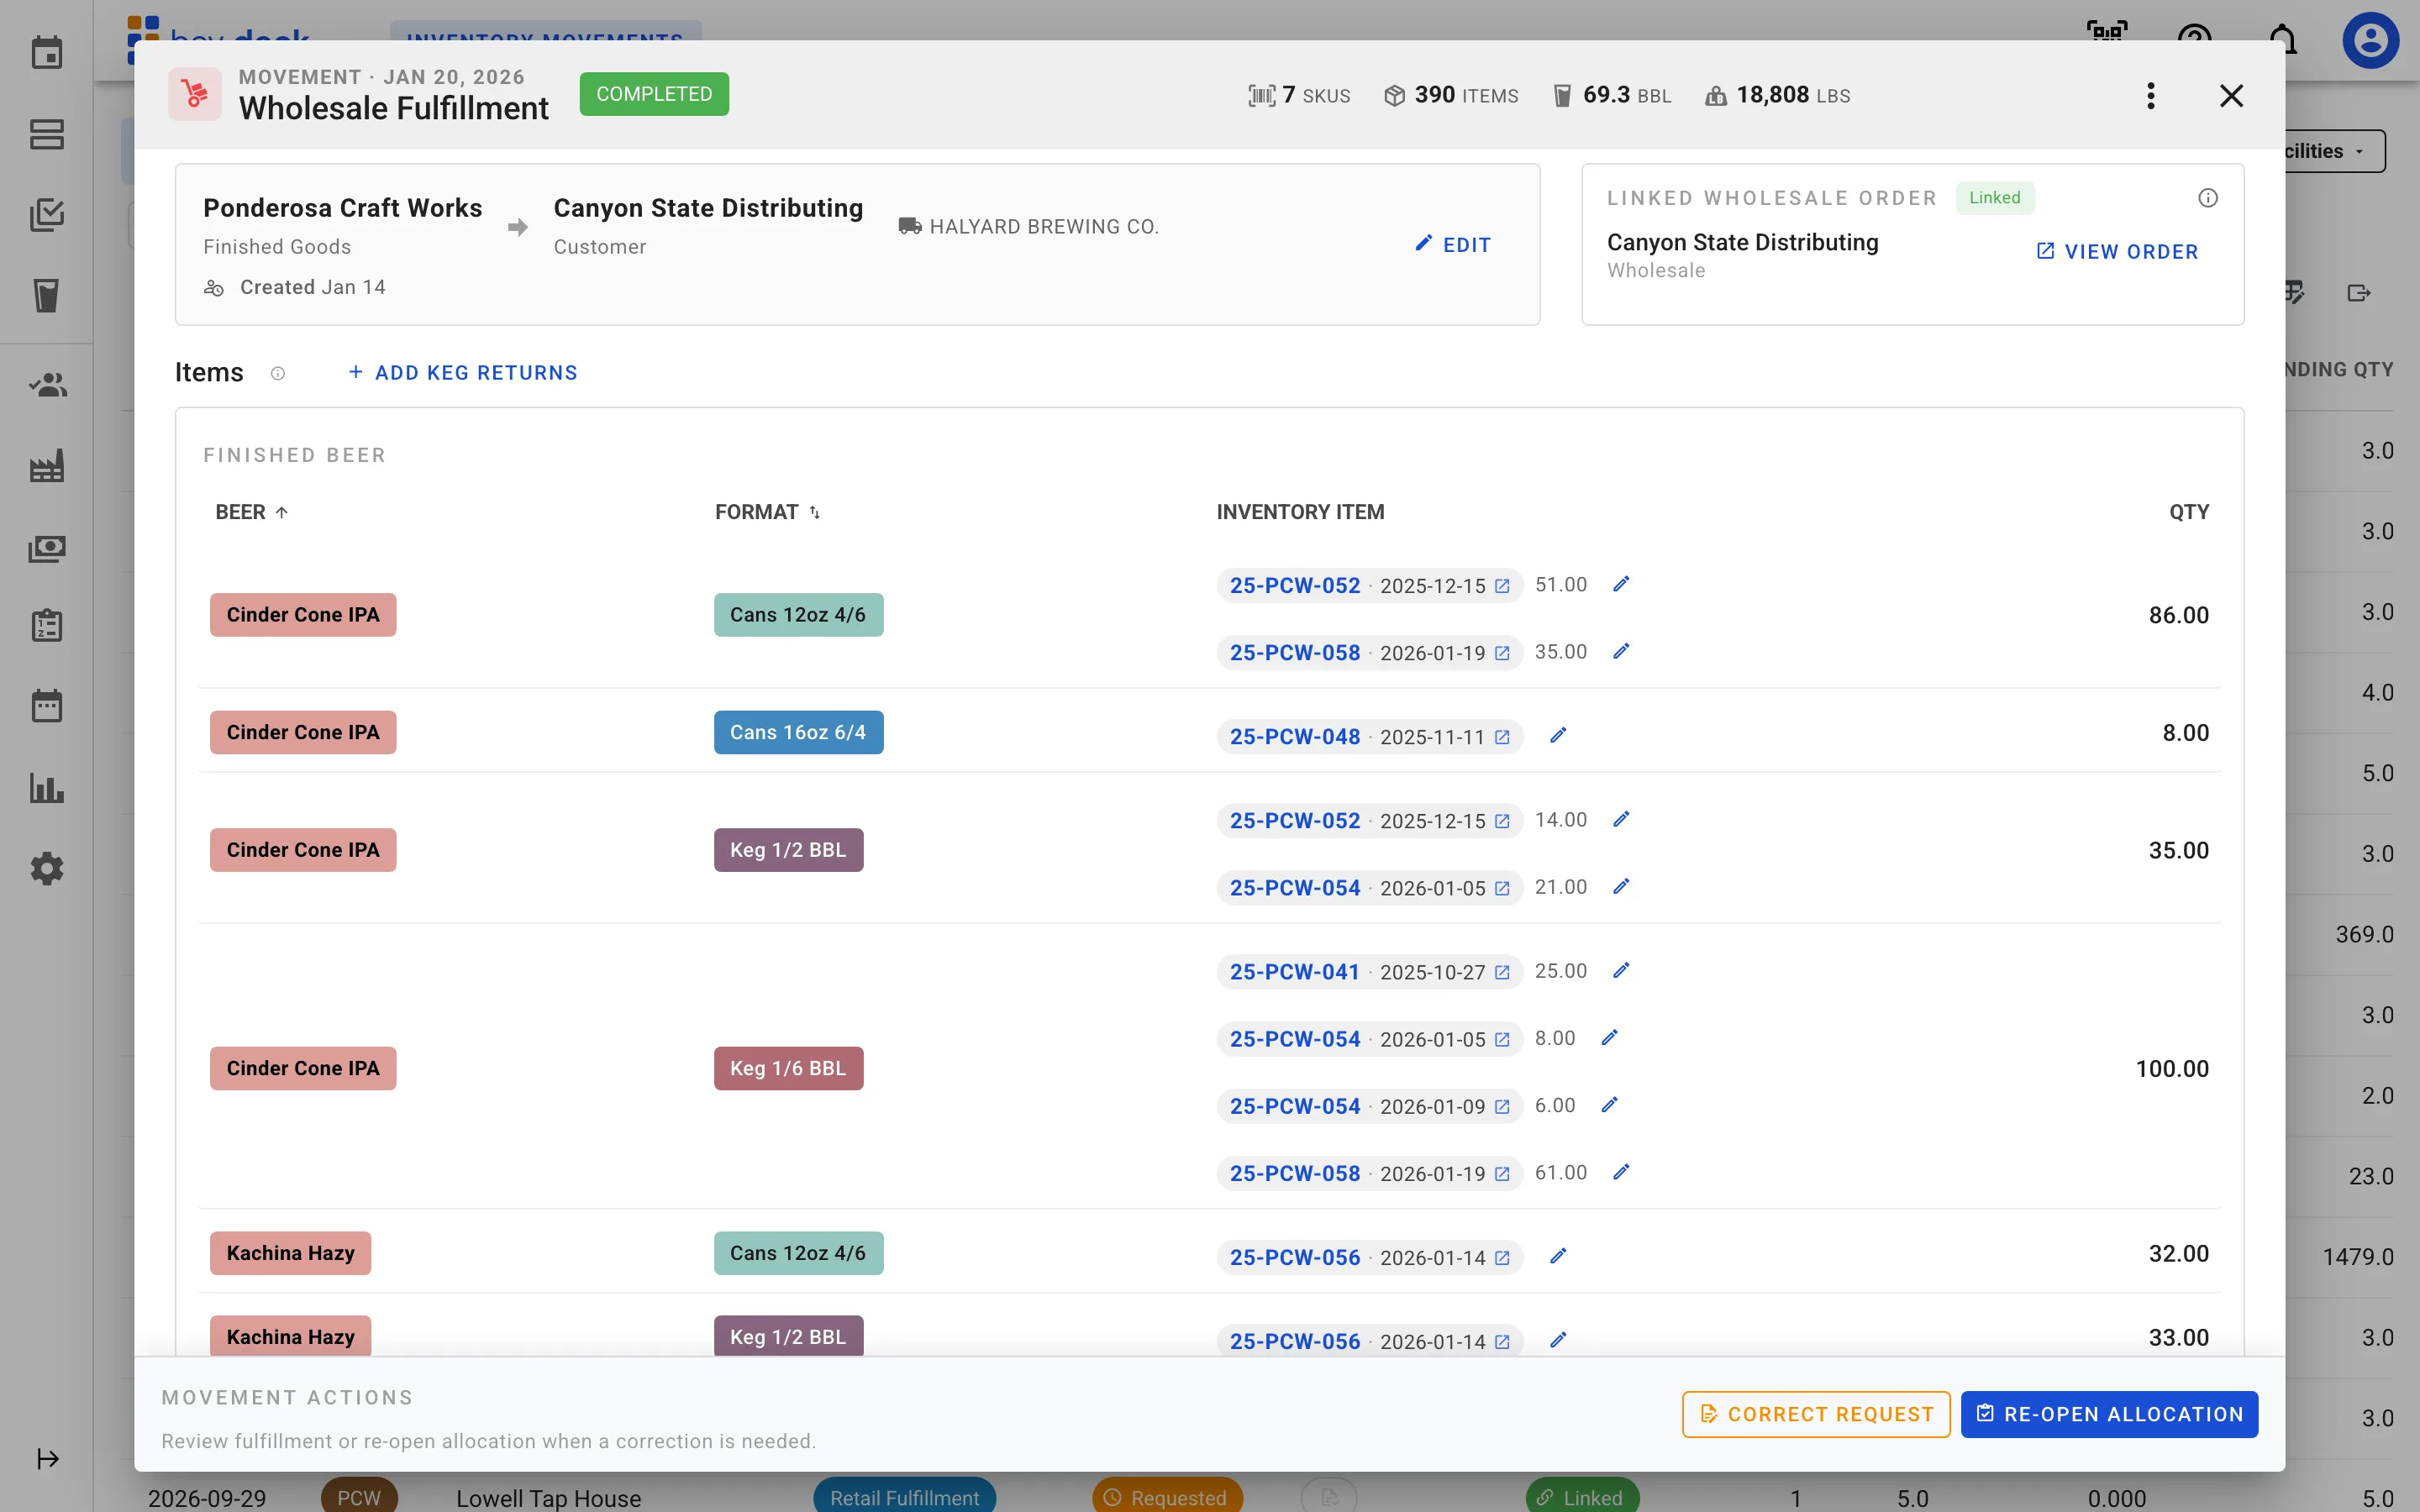The height and width of the screenshot is (1512, 2420).
Task: Click the HALYARD BREWING CO. carrier label
Action: coord(1028,227)
